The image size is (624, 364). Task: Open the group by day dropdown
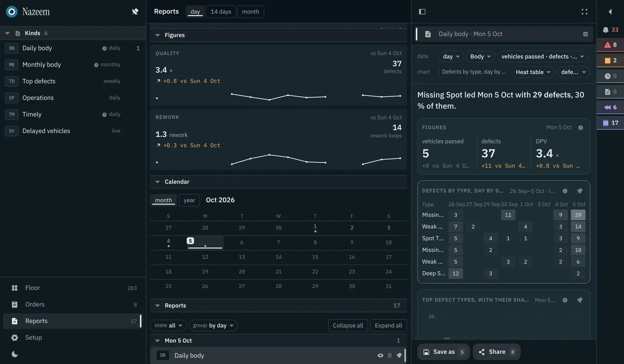(x=213, y=325)
